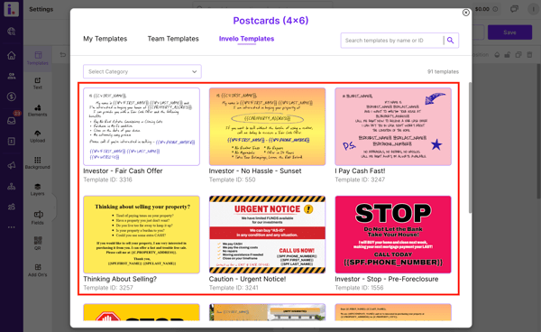Select the Invelo Templates tab
This screenshot has height=332, width=541.
click(247, 39)
